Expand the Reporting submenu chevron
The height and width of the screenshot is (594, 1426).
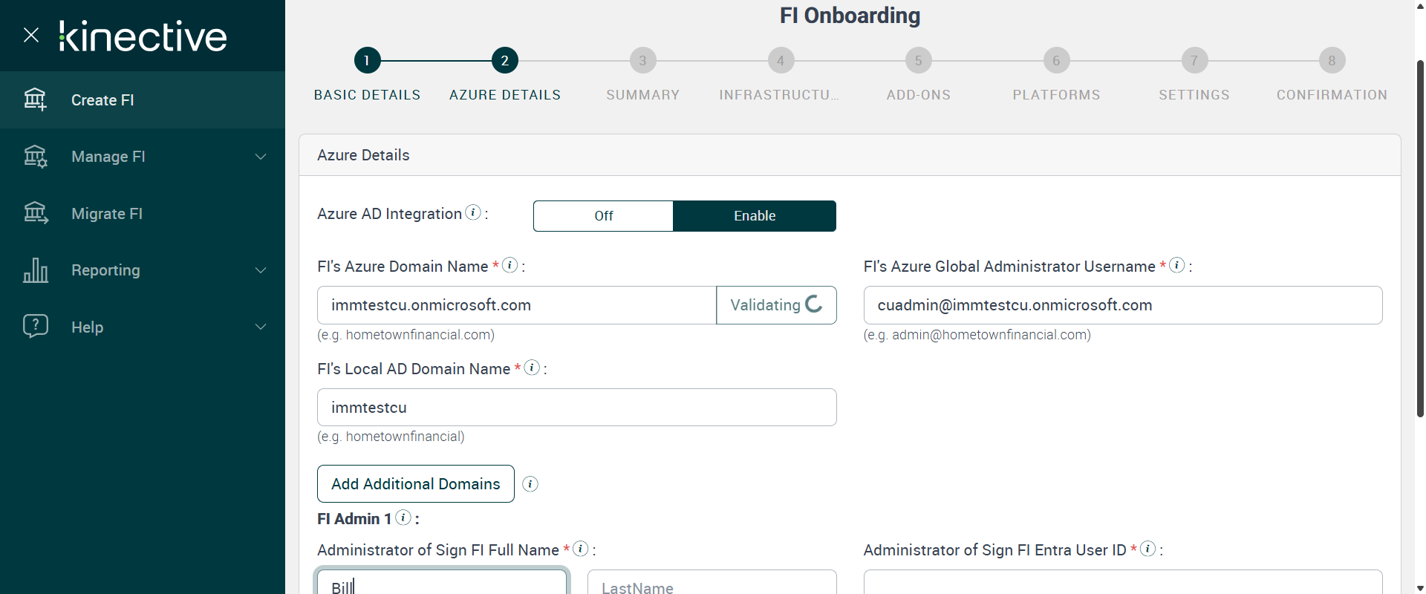[261, 270]
